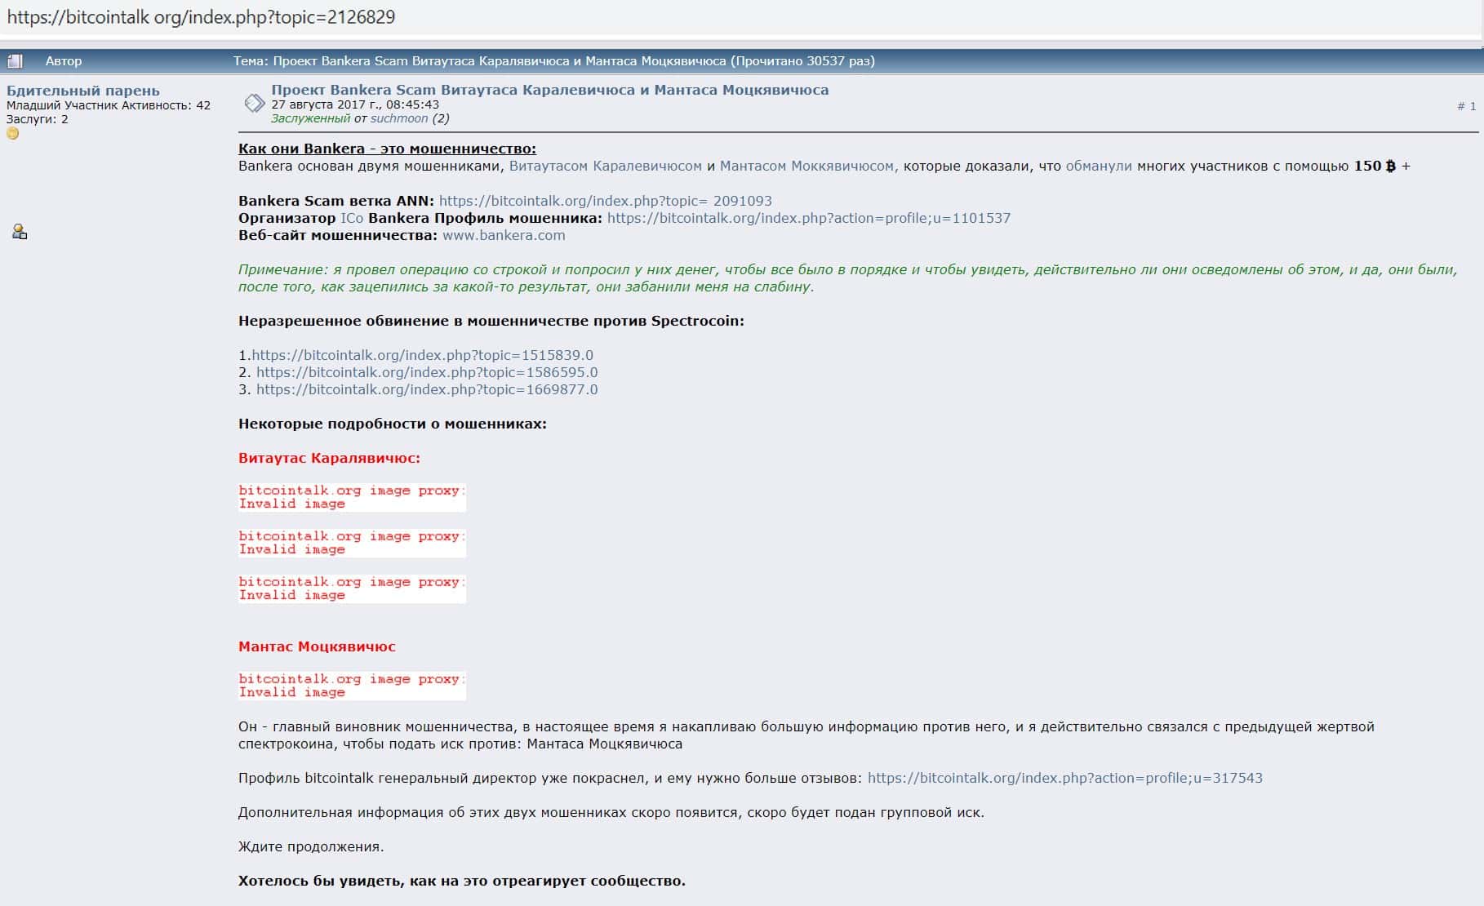
Task: Click the Тема topic header text
Action: 554,61
